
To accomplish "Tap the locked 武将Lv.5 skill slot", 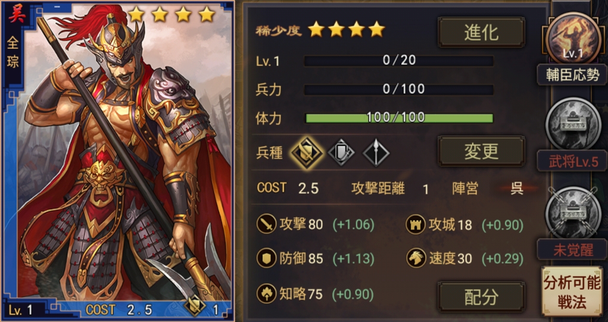I will (573, 124).
